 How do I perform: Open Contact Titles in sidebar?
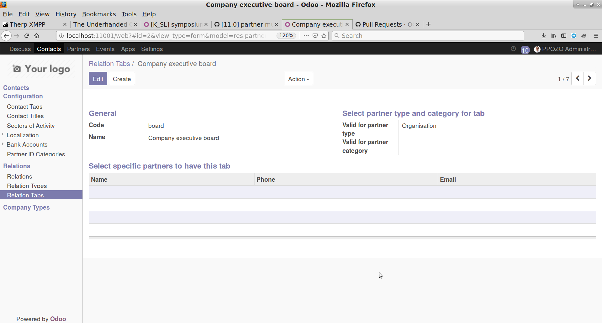click(x=25, y=116)
